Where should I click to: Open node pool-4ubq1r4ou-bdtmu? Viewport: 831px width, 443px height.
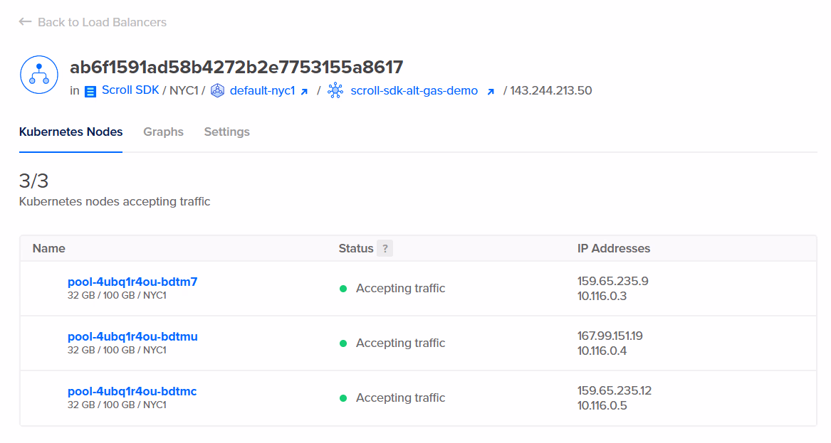(132, 336)
